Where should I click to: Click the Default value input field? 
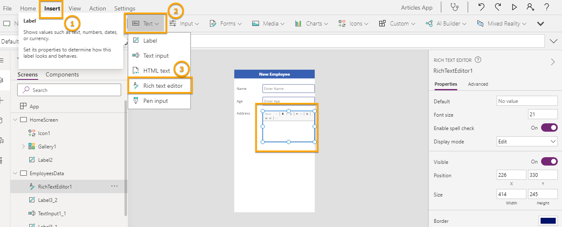coord(527,101)
